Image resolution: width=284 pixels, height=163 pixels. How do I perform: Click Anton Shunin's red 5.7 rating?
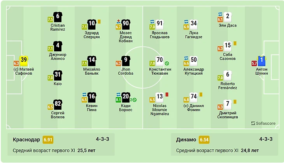[x=254, y=63]
